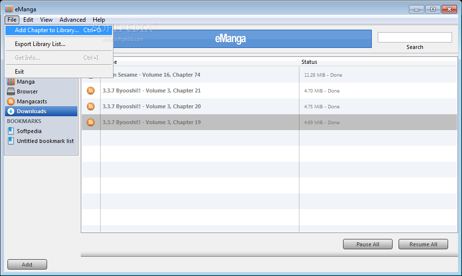Click RSS icon beside Byooshi Chapter 20

coord(91,106)
